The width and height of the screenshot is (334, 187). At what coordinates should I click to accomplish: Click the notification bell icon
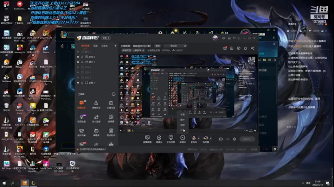click(x=245, y=48)
